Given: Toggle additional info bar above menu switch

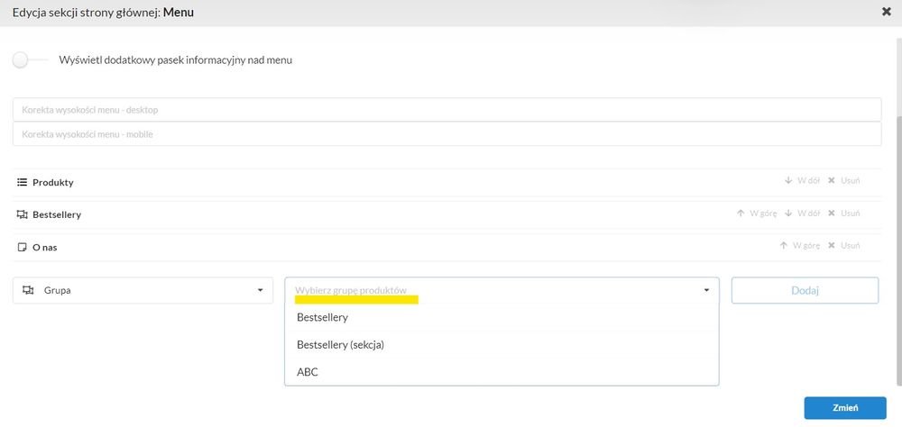Looking at the screenshot, I should (29, 60).
